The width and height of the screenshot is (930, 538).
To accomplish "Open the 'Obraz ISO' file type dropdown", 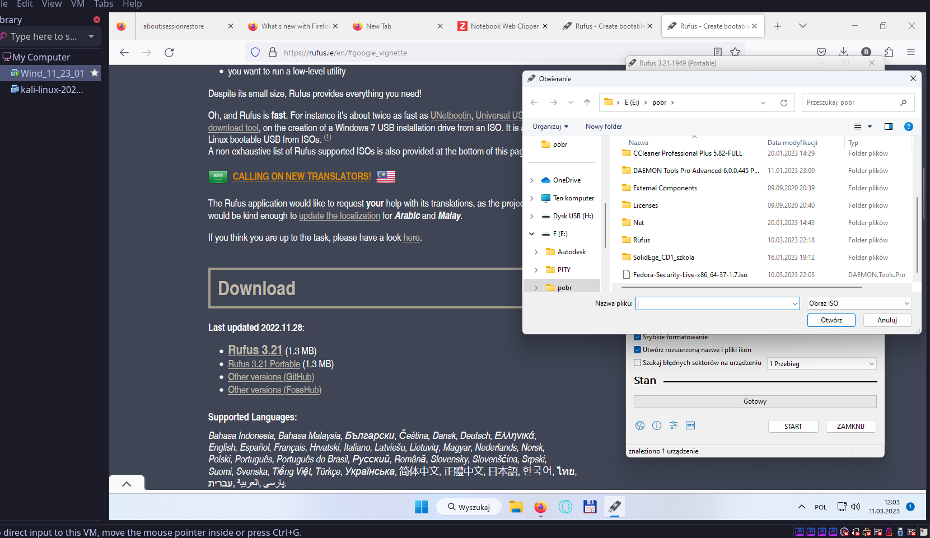I will click(x=859, y=303).
